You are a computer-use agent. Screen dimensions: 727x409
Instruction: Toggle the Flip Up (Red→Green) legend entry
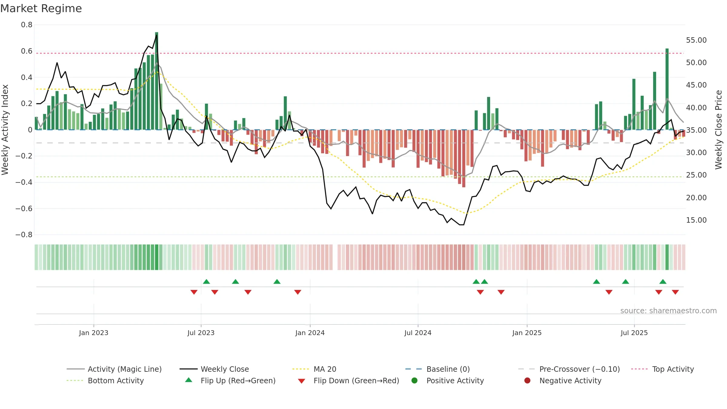point(230,381)
